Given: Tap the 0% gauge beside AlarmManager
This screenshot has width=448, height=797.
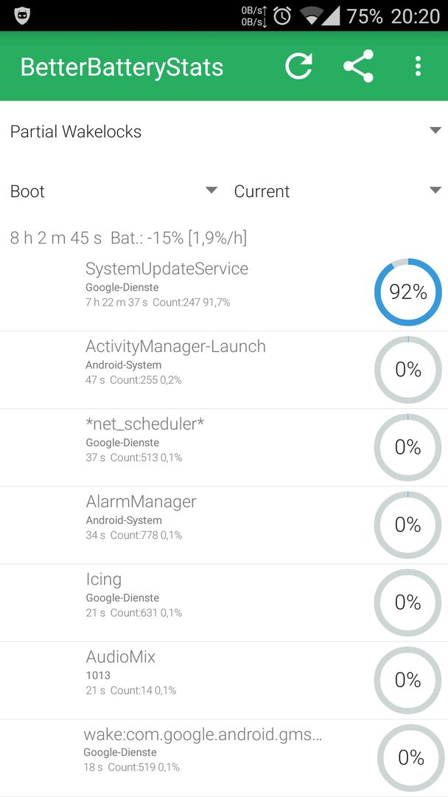Looking at the screenshot, I should coord(408,525).
